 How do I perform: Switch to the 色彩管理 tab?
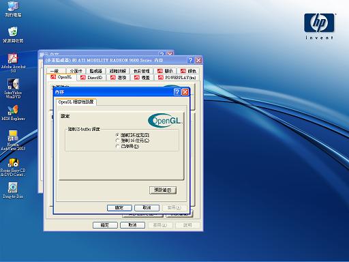pos(141,71)
